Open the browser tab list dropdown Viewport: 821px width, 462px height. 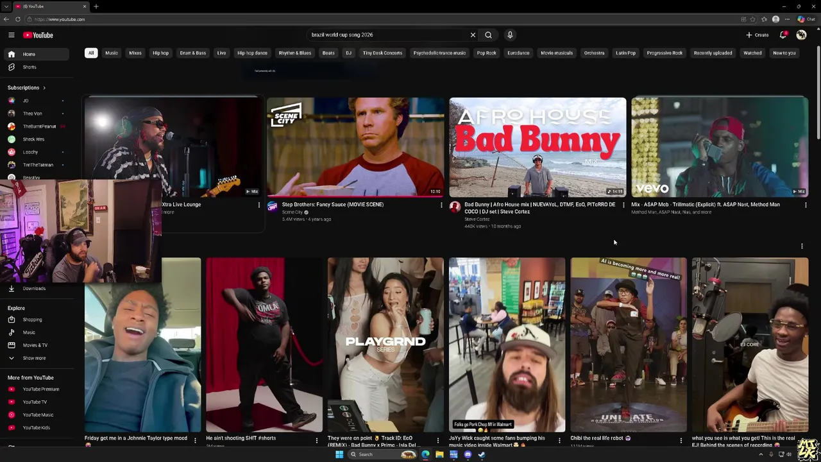6,6
